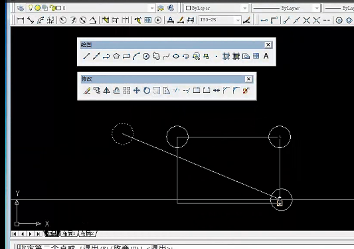Select the Rotate tool
The height and width of the screenshot is (249, 354).
click(x=147, y=90)
